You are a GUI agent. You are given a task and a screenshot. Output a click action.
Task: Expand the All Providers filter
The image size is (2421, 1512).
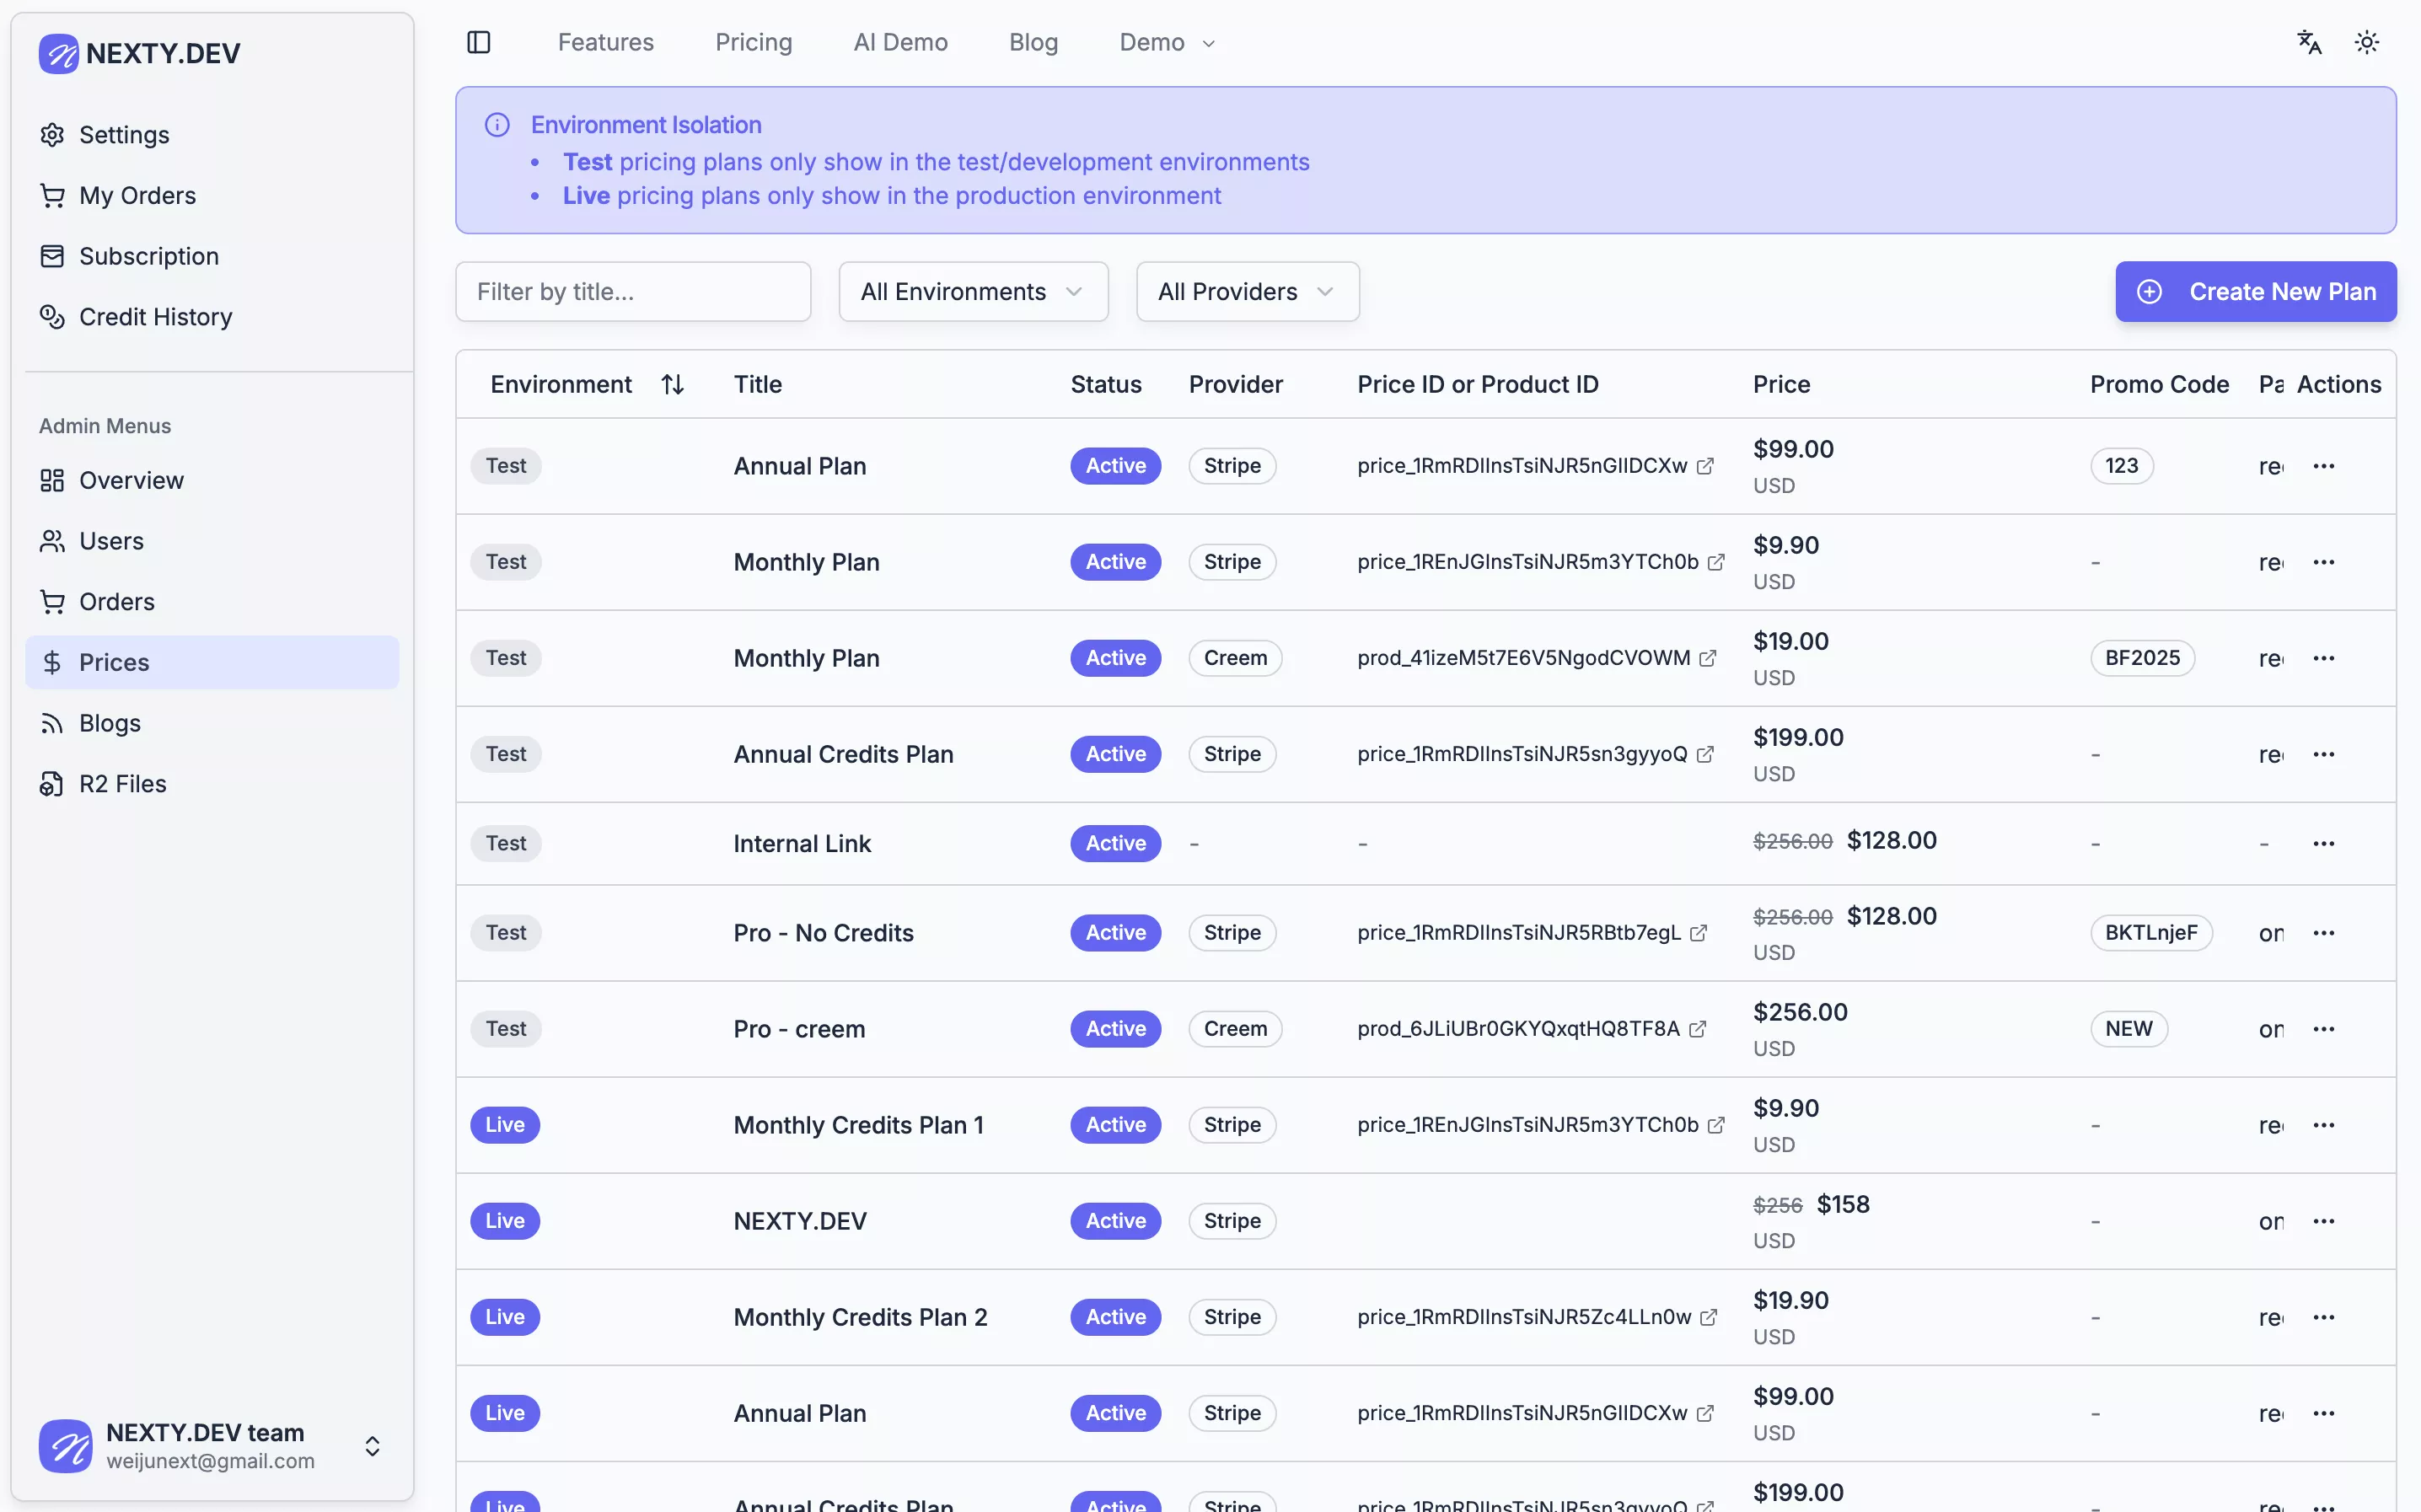(x=1246, y=291)
